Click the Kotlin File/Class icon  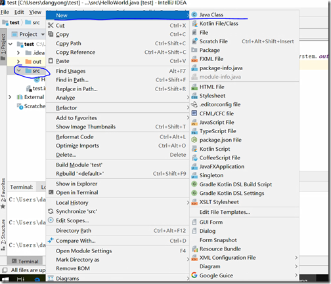[x=194, y=24]
